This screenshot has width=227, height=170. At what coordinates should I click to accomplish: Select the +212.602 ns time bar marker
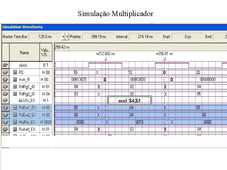(x=106, y=59)
